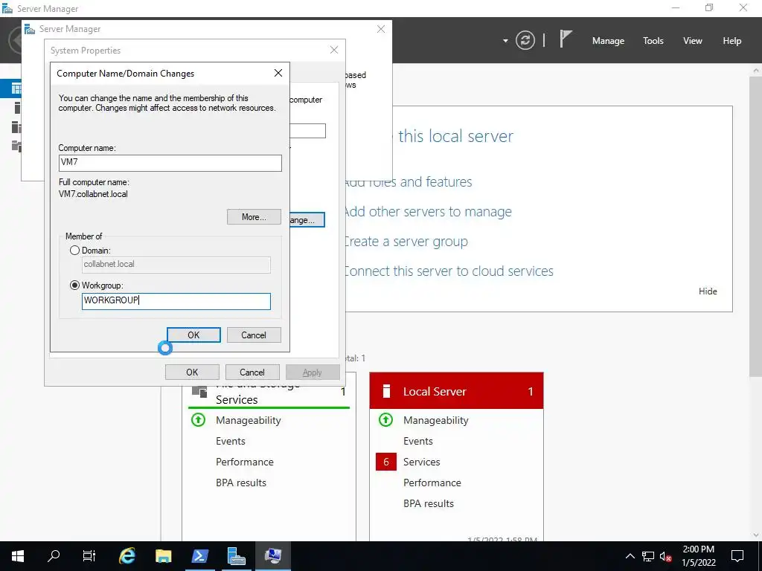Click Create a server group link

coord(406,242)
